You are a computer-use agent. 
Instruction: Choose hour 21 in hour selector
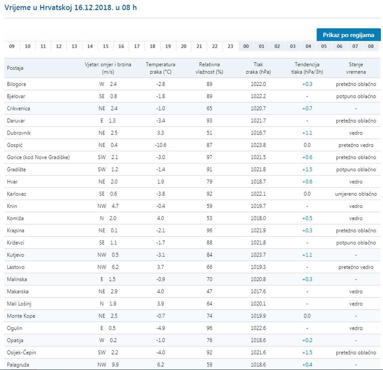(199, 46)
